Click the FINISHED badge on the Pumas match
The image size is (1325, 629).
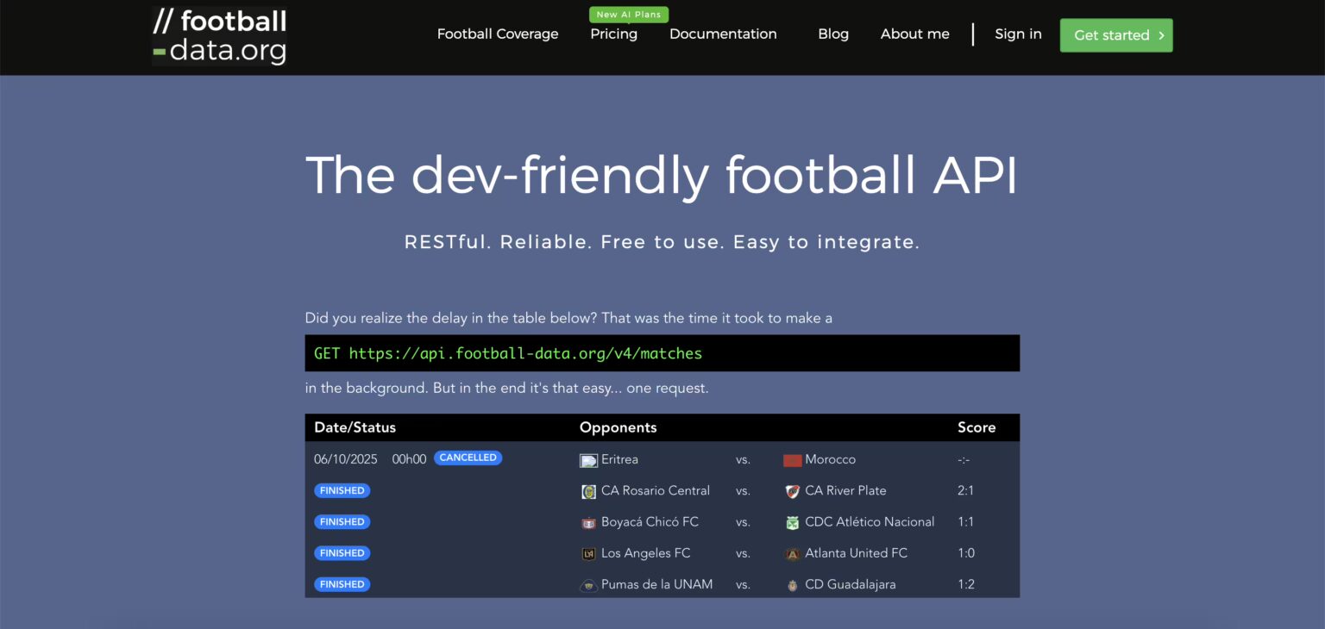(342, 583)
